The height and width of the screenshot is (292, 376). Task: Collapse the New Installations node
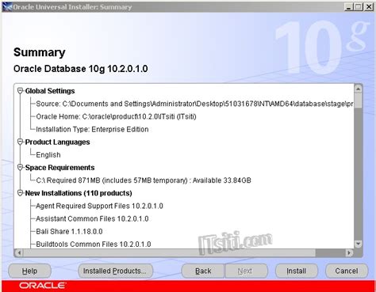coord(20,193)
